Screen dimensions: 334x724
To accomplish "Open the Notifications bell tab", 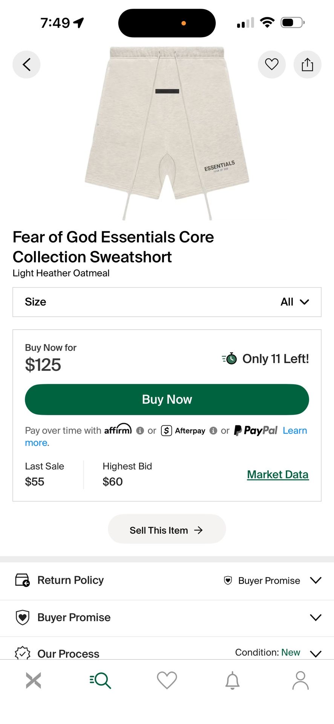I will click(x=234, y=681).
